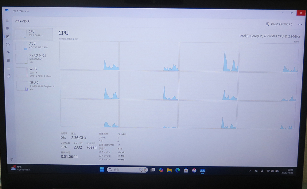Click the Task Manager taskbar icon
Image resolution: width=307 pixels, height=189 pixels.
(x=202, y=171)
